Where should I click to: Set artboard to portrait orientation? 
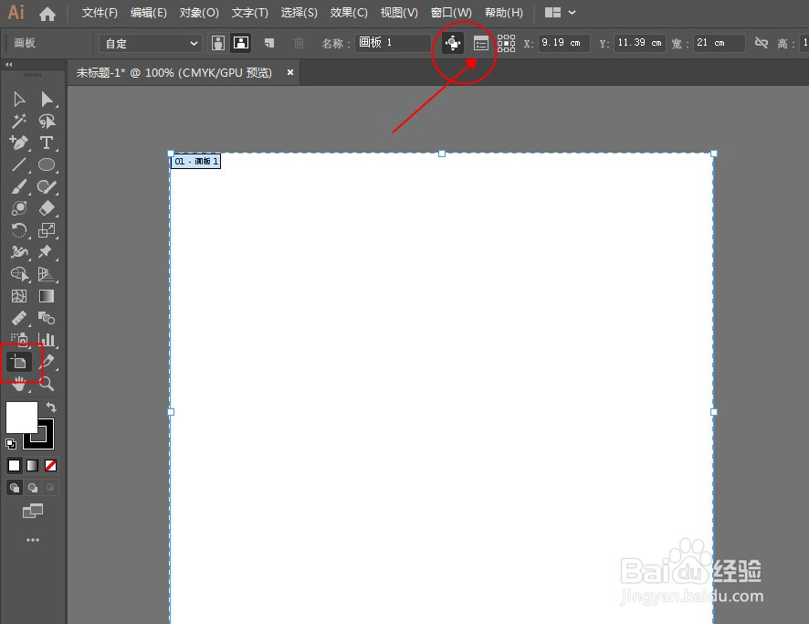(218, 43)
